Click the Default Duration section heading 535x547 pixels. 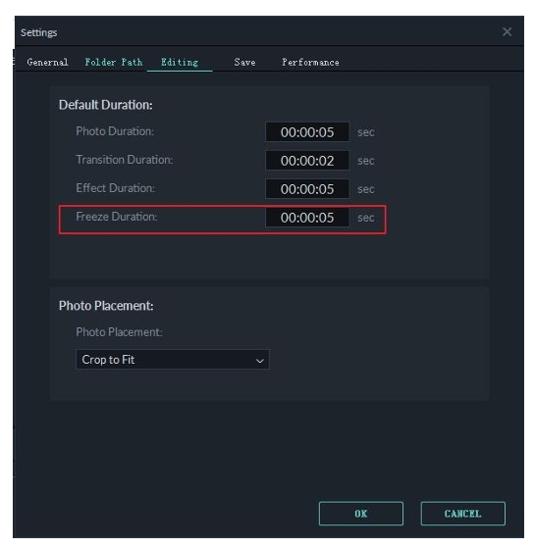tap(106, 105)
